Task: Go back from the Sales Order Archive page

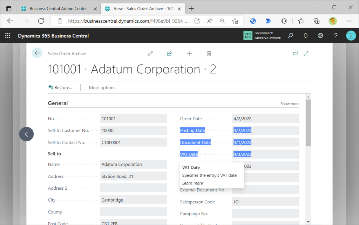Action: (x=37, y=53)
